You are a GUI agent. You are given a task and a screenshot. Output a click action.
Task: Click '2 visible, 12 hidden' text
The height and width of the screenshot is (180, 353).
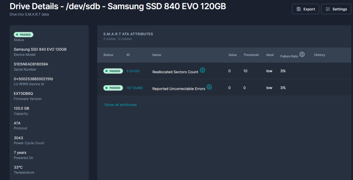118,39
